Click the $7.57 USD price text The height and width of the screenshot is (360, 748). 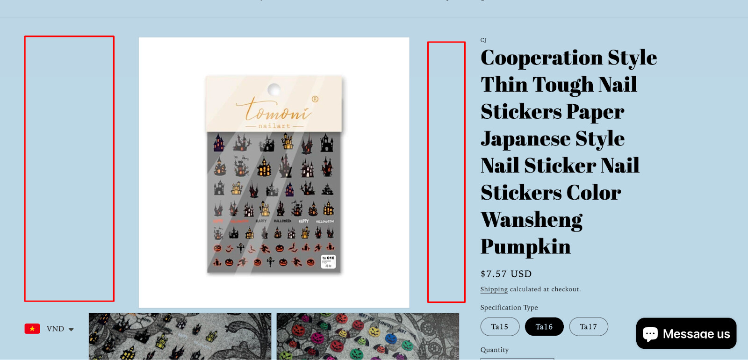tap(506, 274)
